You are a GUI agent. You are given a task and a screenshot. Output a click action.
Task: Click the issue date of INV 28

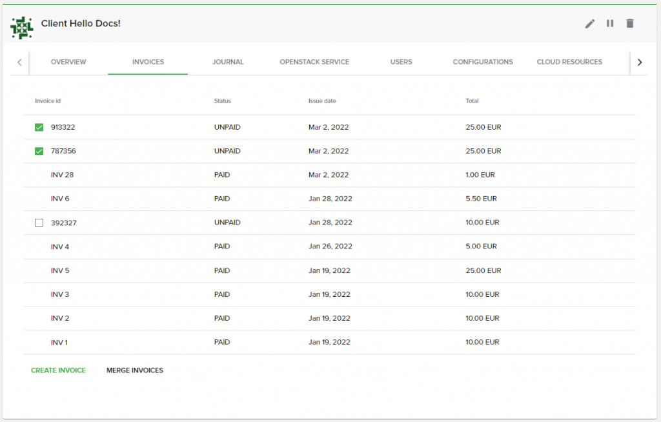tap(329, 175)
